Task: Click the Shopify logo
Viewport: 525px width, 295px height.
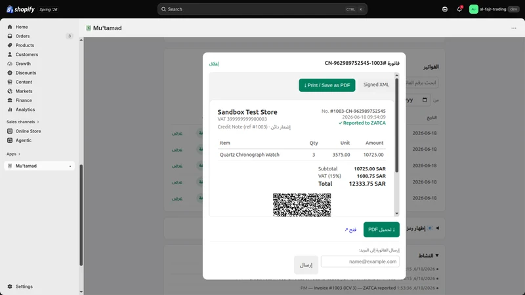Action: coord(20,9)
